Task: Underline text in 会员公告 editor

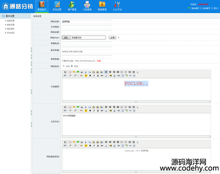Action: point(98,111)
